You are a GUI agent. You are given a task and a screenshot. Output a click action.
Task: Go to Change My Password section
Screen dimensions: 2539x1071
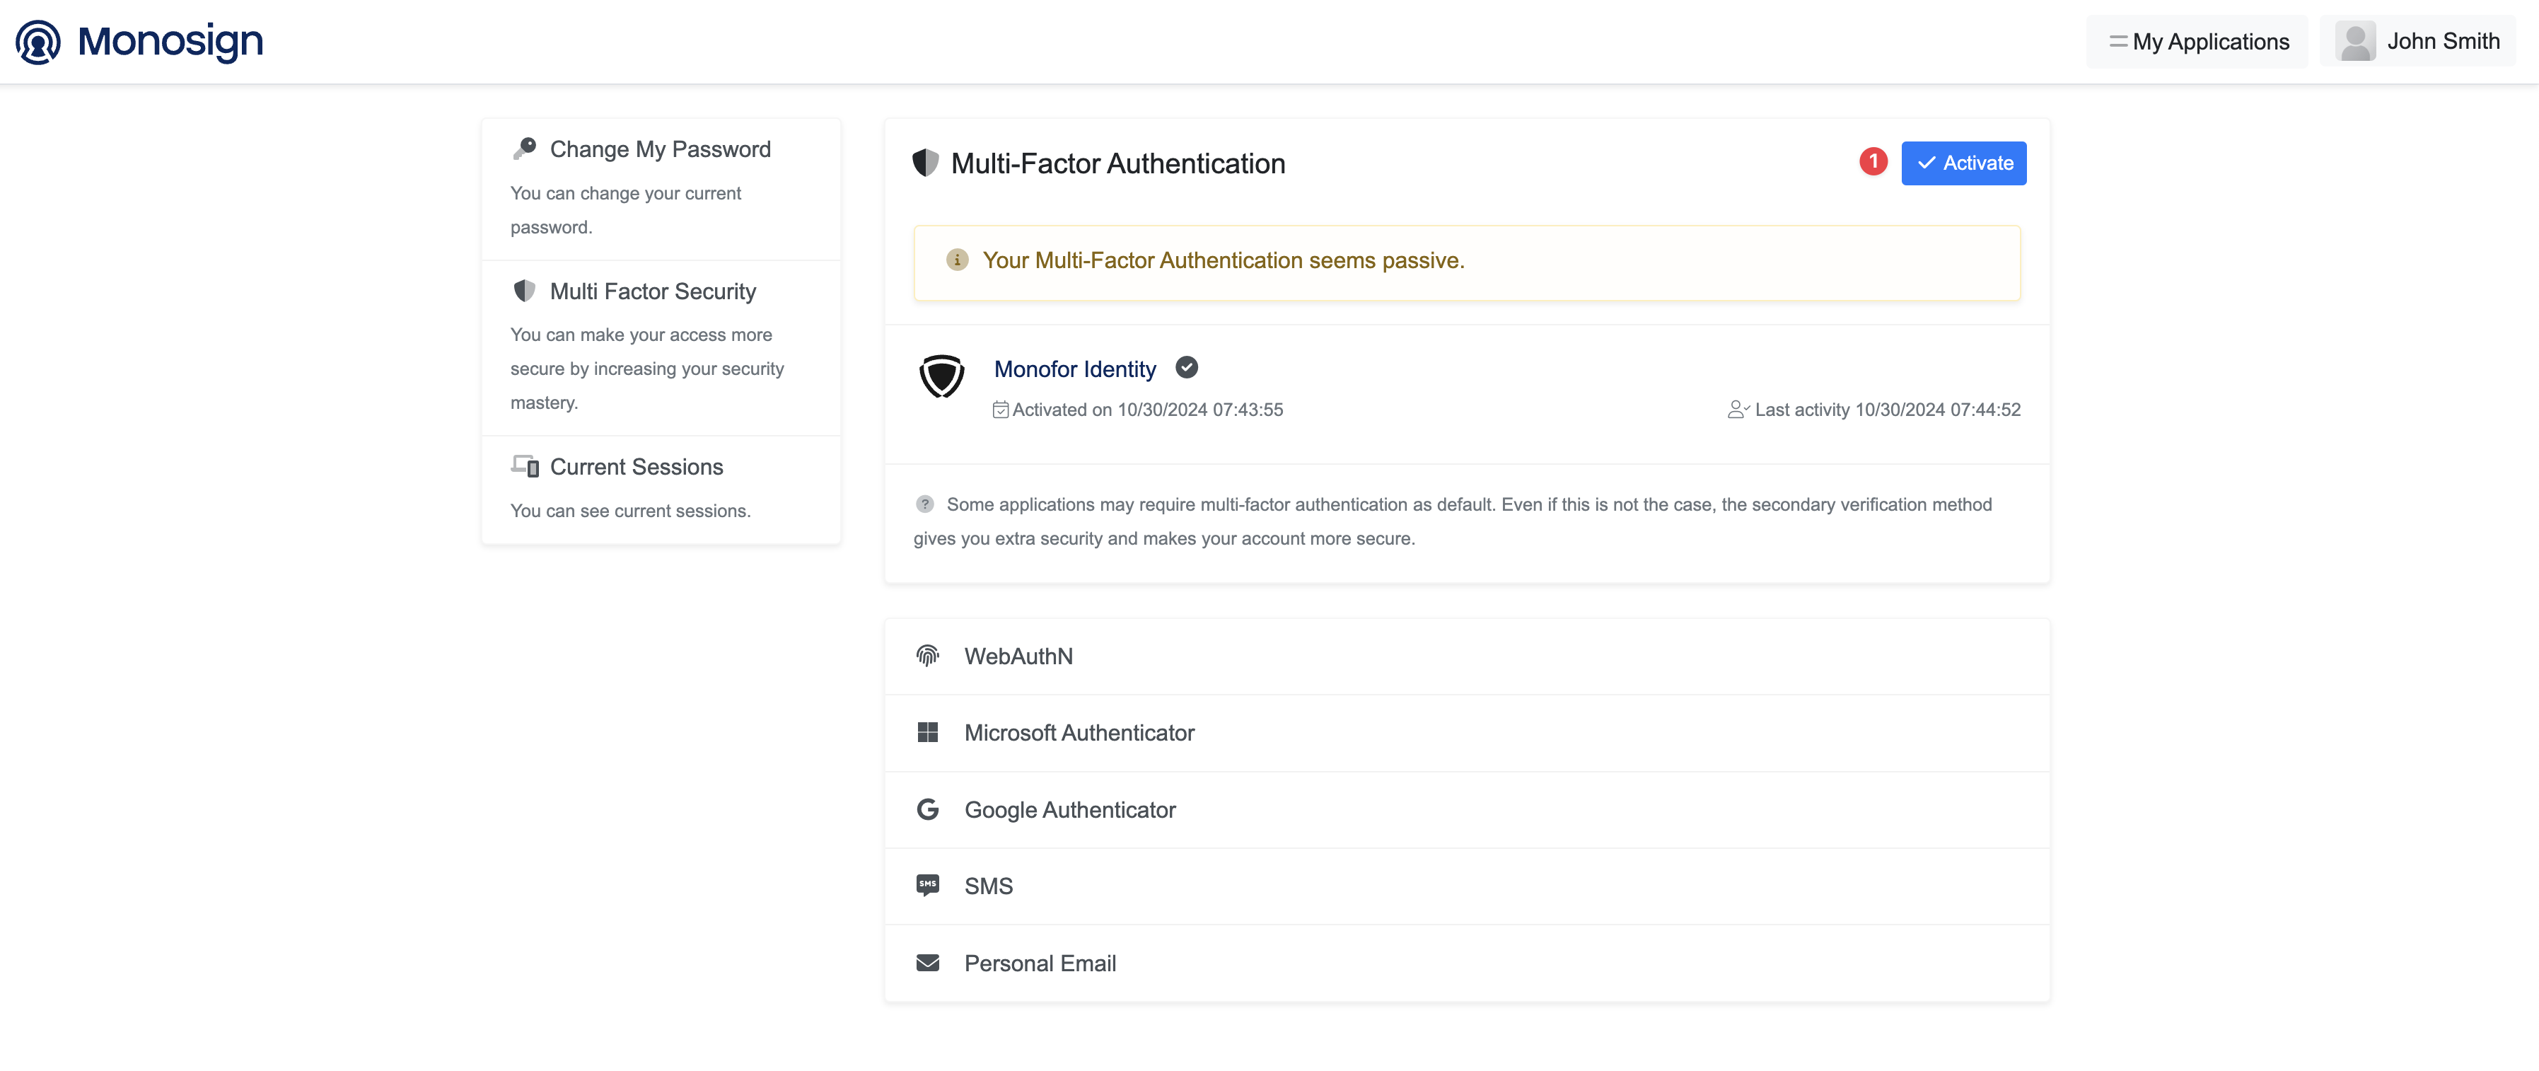(659, 150)
